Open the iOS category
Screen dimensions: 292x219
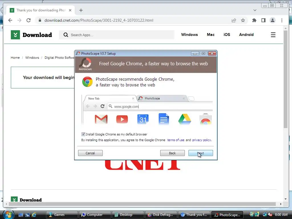(227, 35)
